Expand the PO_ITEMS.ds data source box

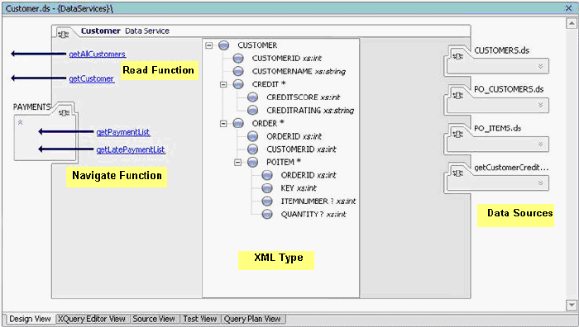pyautogui.click(x=540, y=145)
